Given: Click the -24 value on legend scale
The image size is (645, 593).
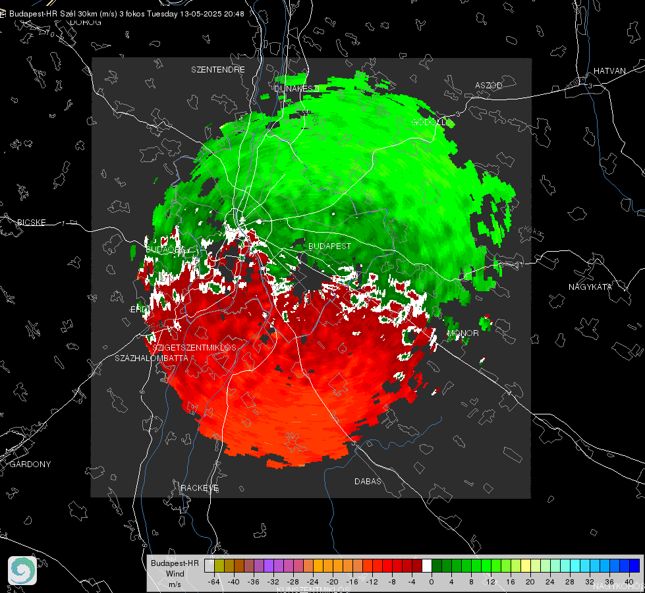Looking at the screenshot, I should click(x=313, y=582).
